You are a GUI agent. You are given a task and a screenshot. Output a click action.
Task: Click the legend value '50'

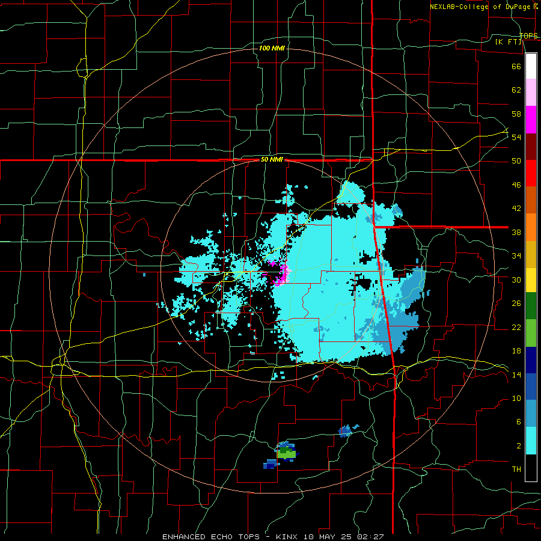tap(516, 161)
